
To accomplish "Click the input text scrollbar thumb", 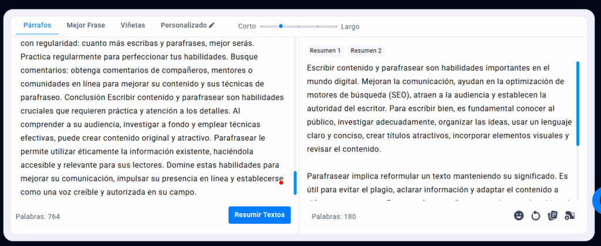I will (295, 183).
